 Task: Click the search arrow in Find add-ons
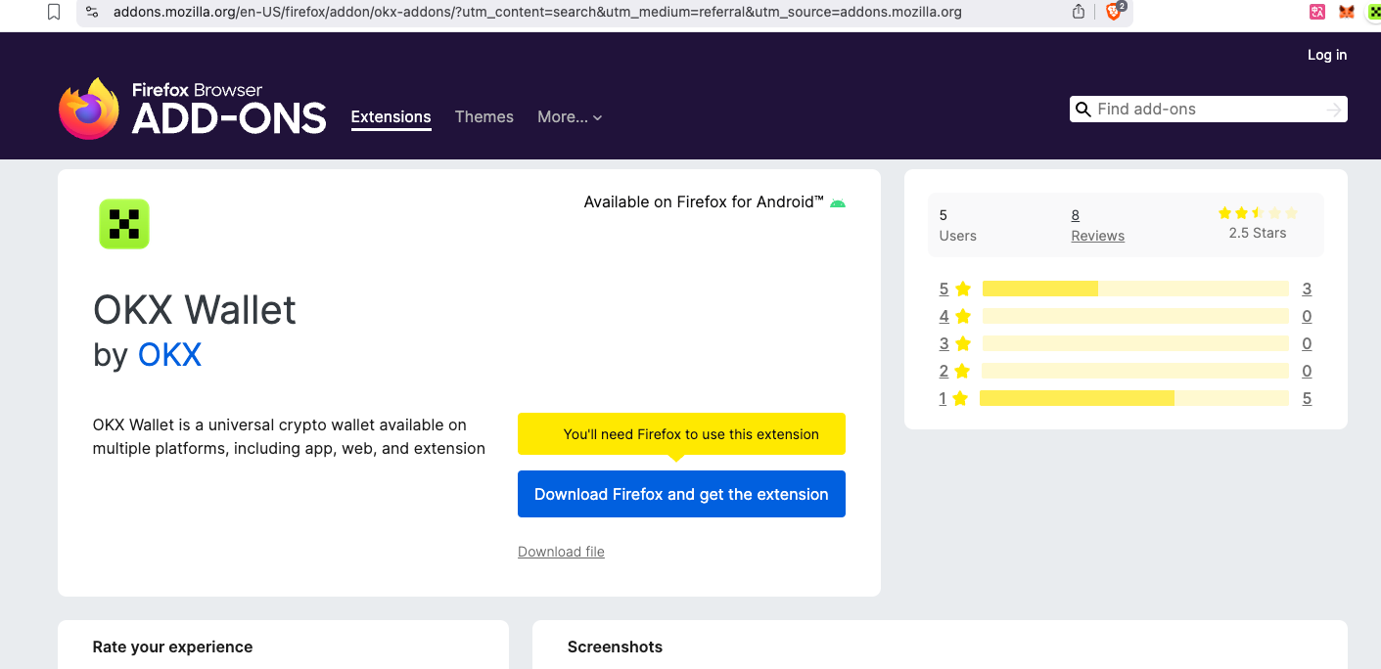[x=1333, y=110]
